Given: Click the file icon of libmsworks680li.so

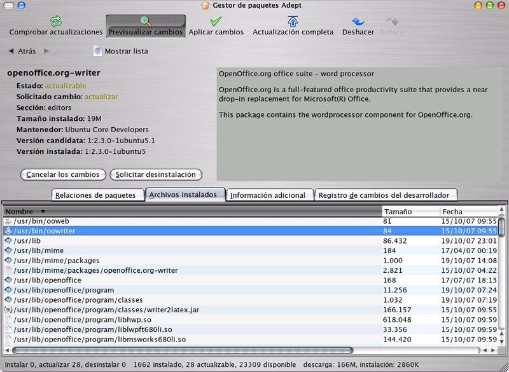Looking at the screenshot, I should coord(8,339).
